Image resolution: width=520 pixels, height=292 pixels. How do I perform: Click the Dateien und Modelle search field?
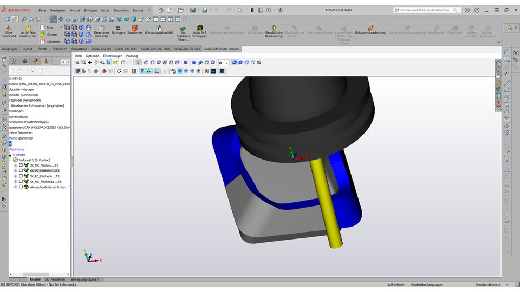click(x=425, y=10)
